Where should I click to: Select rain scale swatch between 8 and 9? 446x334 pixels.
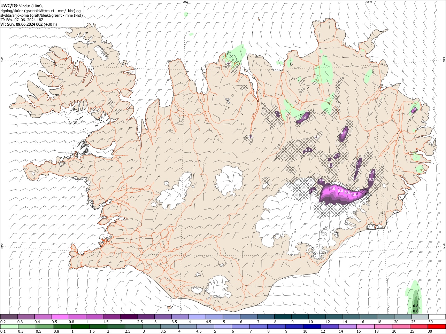click(276, 327)
